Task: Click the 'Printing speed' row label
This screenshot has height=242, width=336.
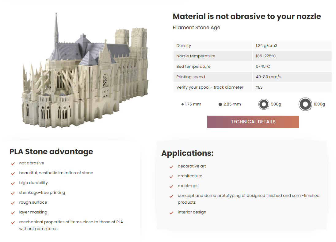Action: point(190,77)
